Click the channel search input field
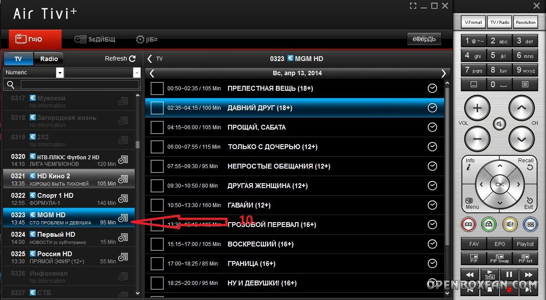Viewport: 546px width, 300px height. pyautogui.click(x=80, y=85)
